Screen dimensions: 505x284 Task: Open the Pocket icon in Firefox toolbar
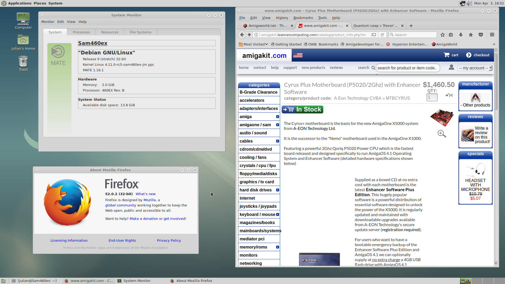point(481,35)
